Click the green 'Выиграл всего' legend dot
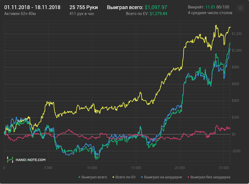 [x=79, y=177]
